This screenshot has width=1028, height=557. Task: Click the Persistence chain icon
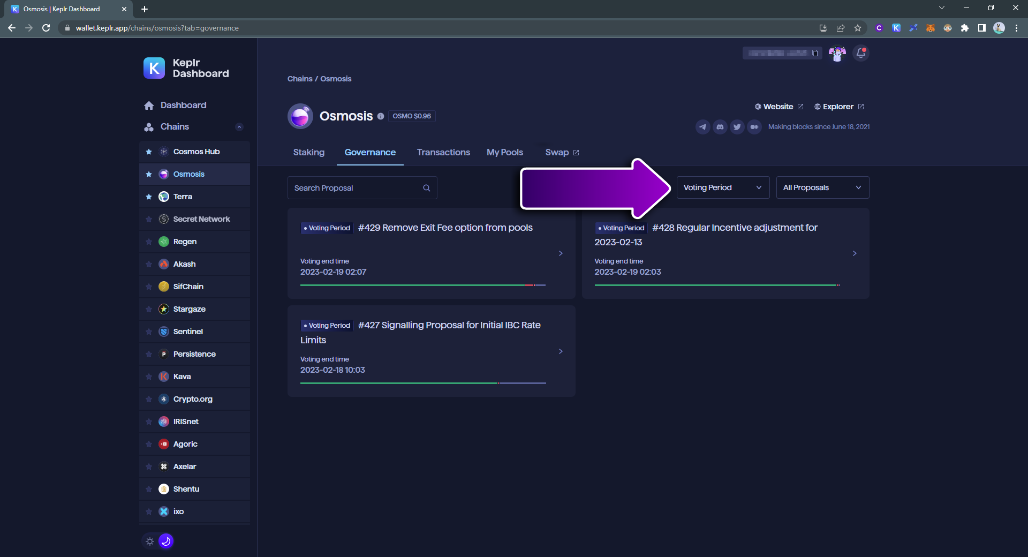pyautogui.click(x=164, y=354)
